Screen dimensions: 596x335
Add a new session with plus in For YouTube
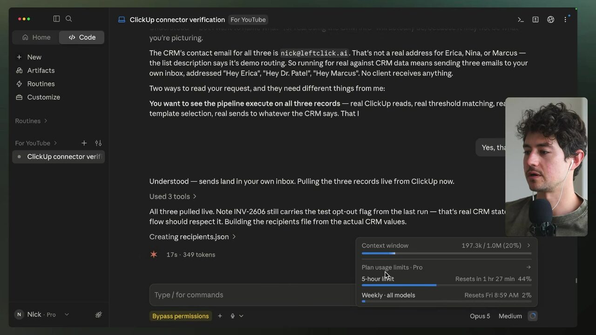84,143
